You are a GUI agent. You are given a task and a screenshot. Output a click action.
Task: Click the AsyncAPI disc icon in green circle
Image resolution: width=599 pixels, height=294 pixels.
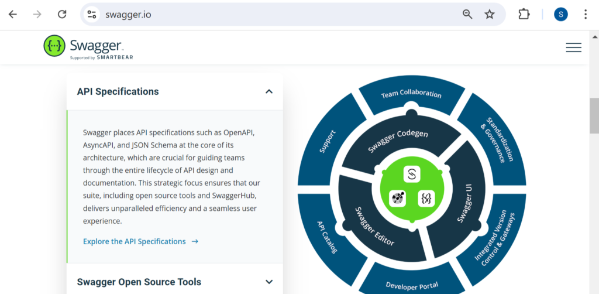397,198
